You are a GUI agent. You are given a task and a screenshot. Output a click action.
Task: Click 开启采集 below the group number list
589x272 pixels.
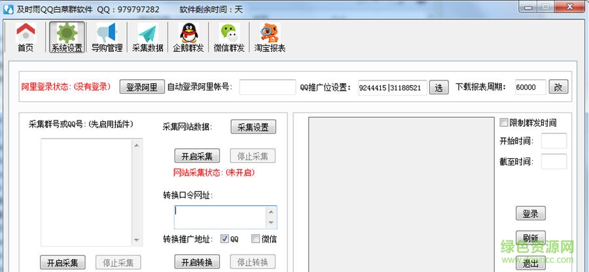tap(63, 263)
